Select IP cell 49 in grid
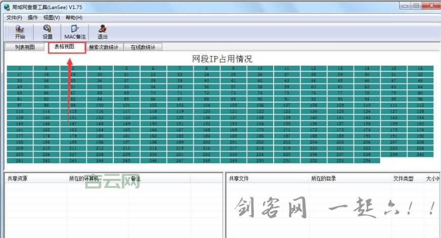Screen dimensions: 441x238 tap(20, 87)
